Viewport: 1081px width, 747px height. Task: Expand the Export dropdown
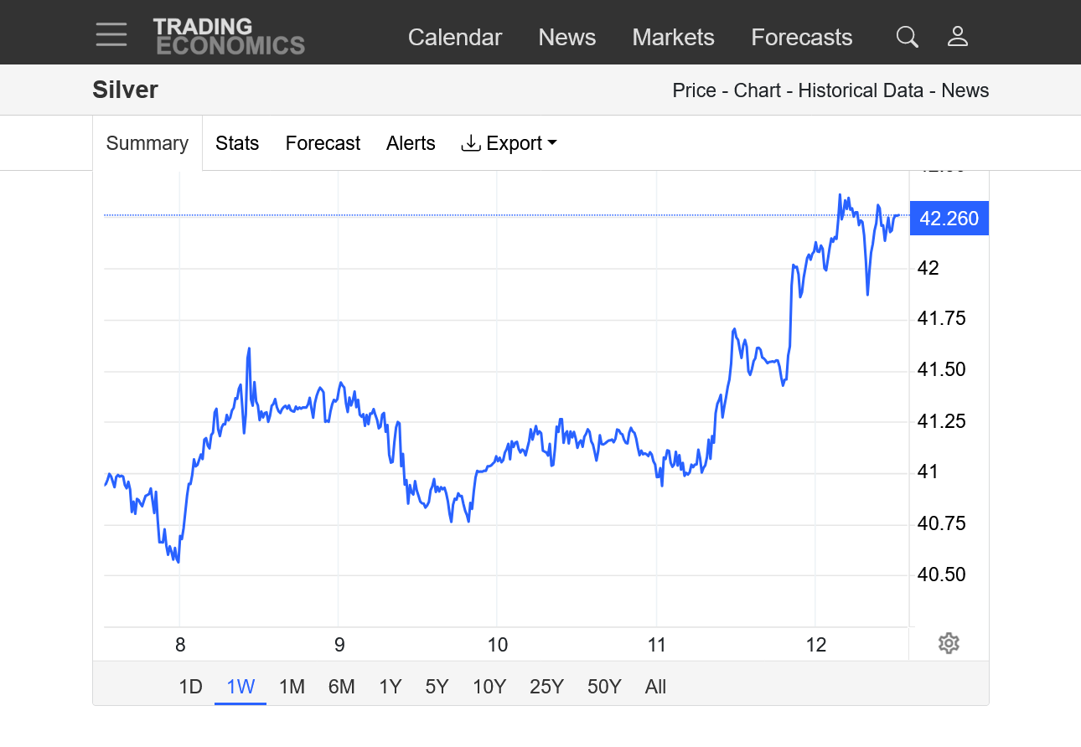pyautogui.click(x=509, y=143)
